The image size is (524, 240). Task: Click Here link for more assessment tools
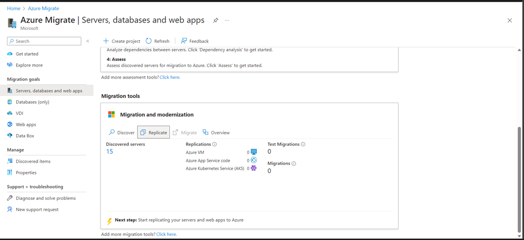coord(170,77)
